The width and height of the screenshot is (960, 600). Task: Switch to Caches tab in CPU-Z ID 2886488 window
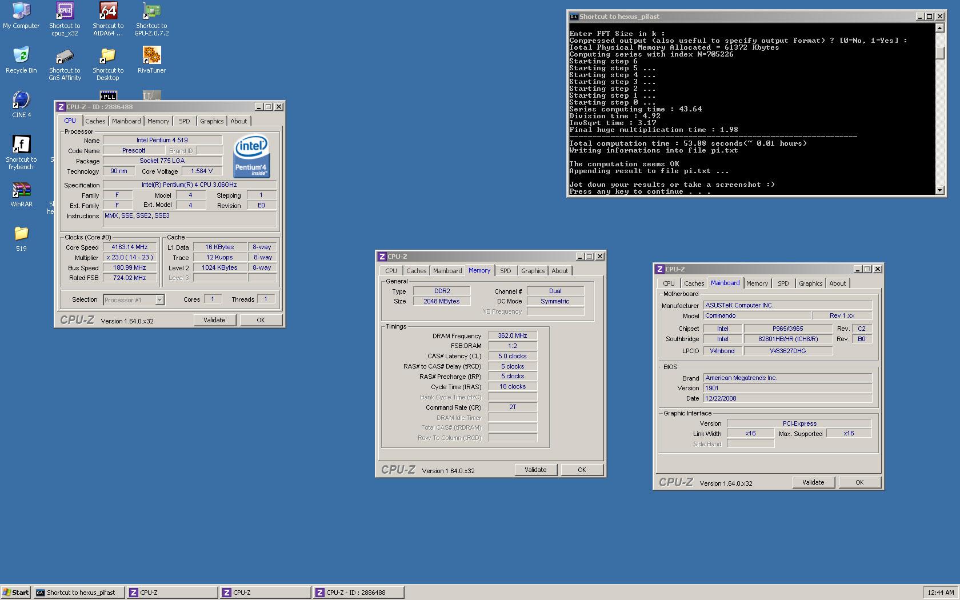click(95, 121)
